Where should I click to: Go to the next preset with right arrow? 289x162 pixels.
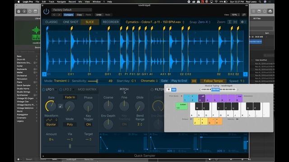[59, 15]
